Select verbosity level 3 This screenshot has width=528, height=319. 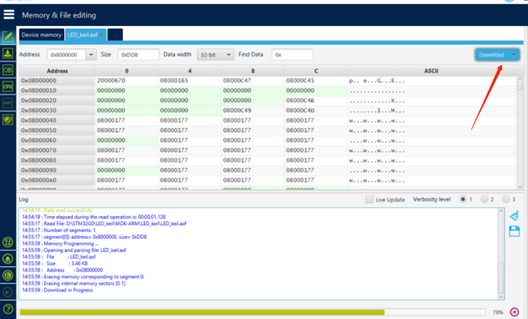coord(506,199)
